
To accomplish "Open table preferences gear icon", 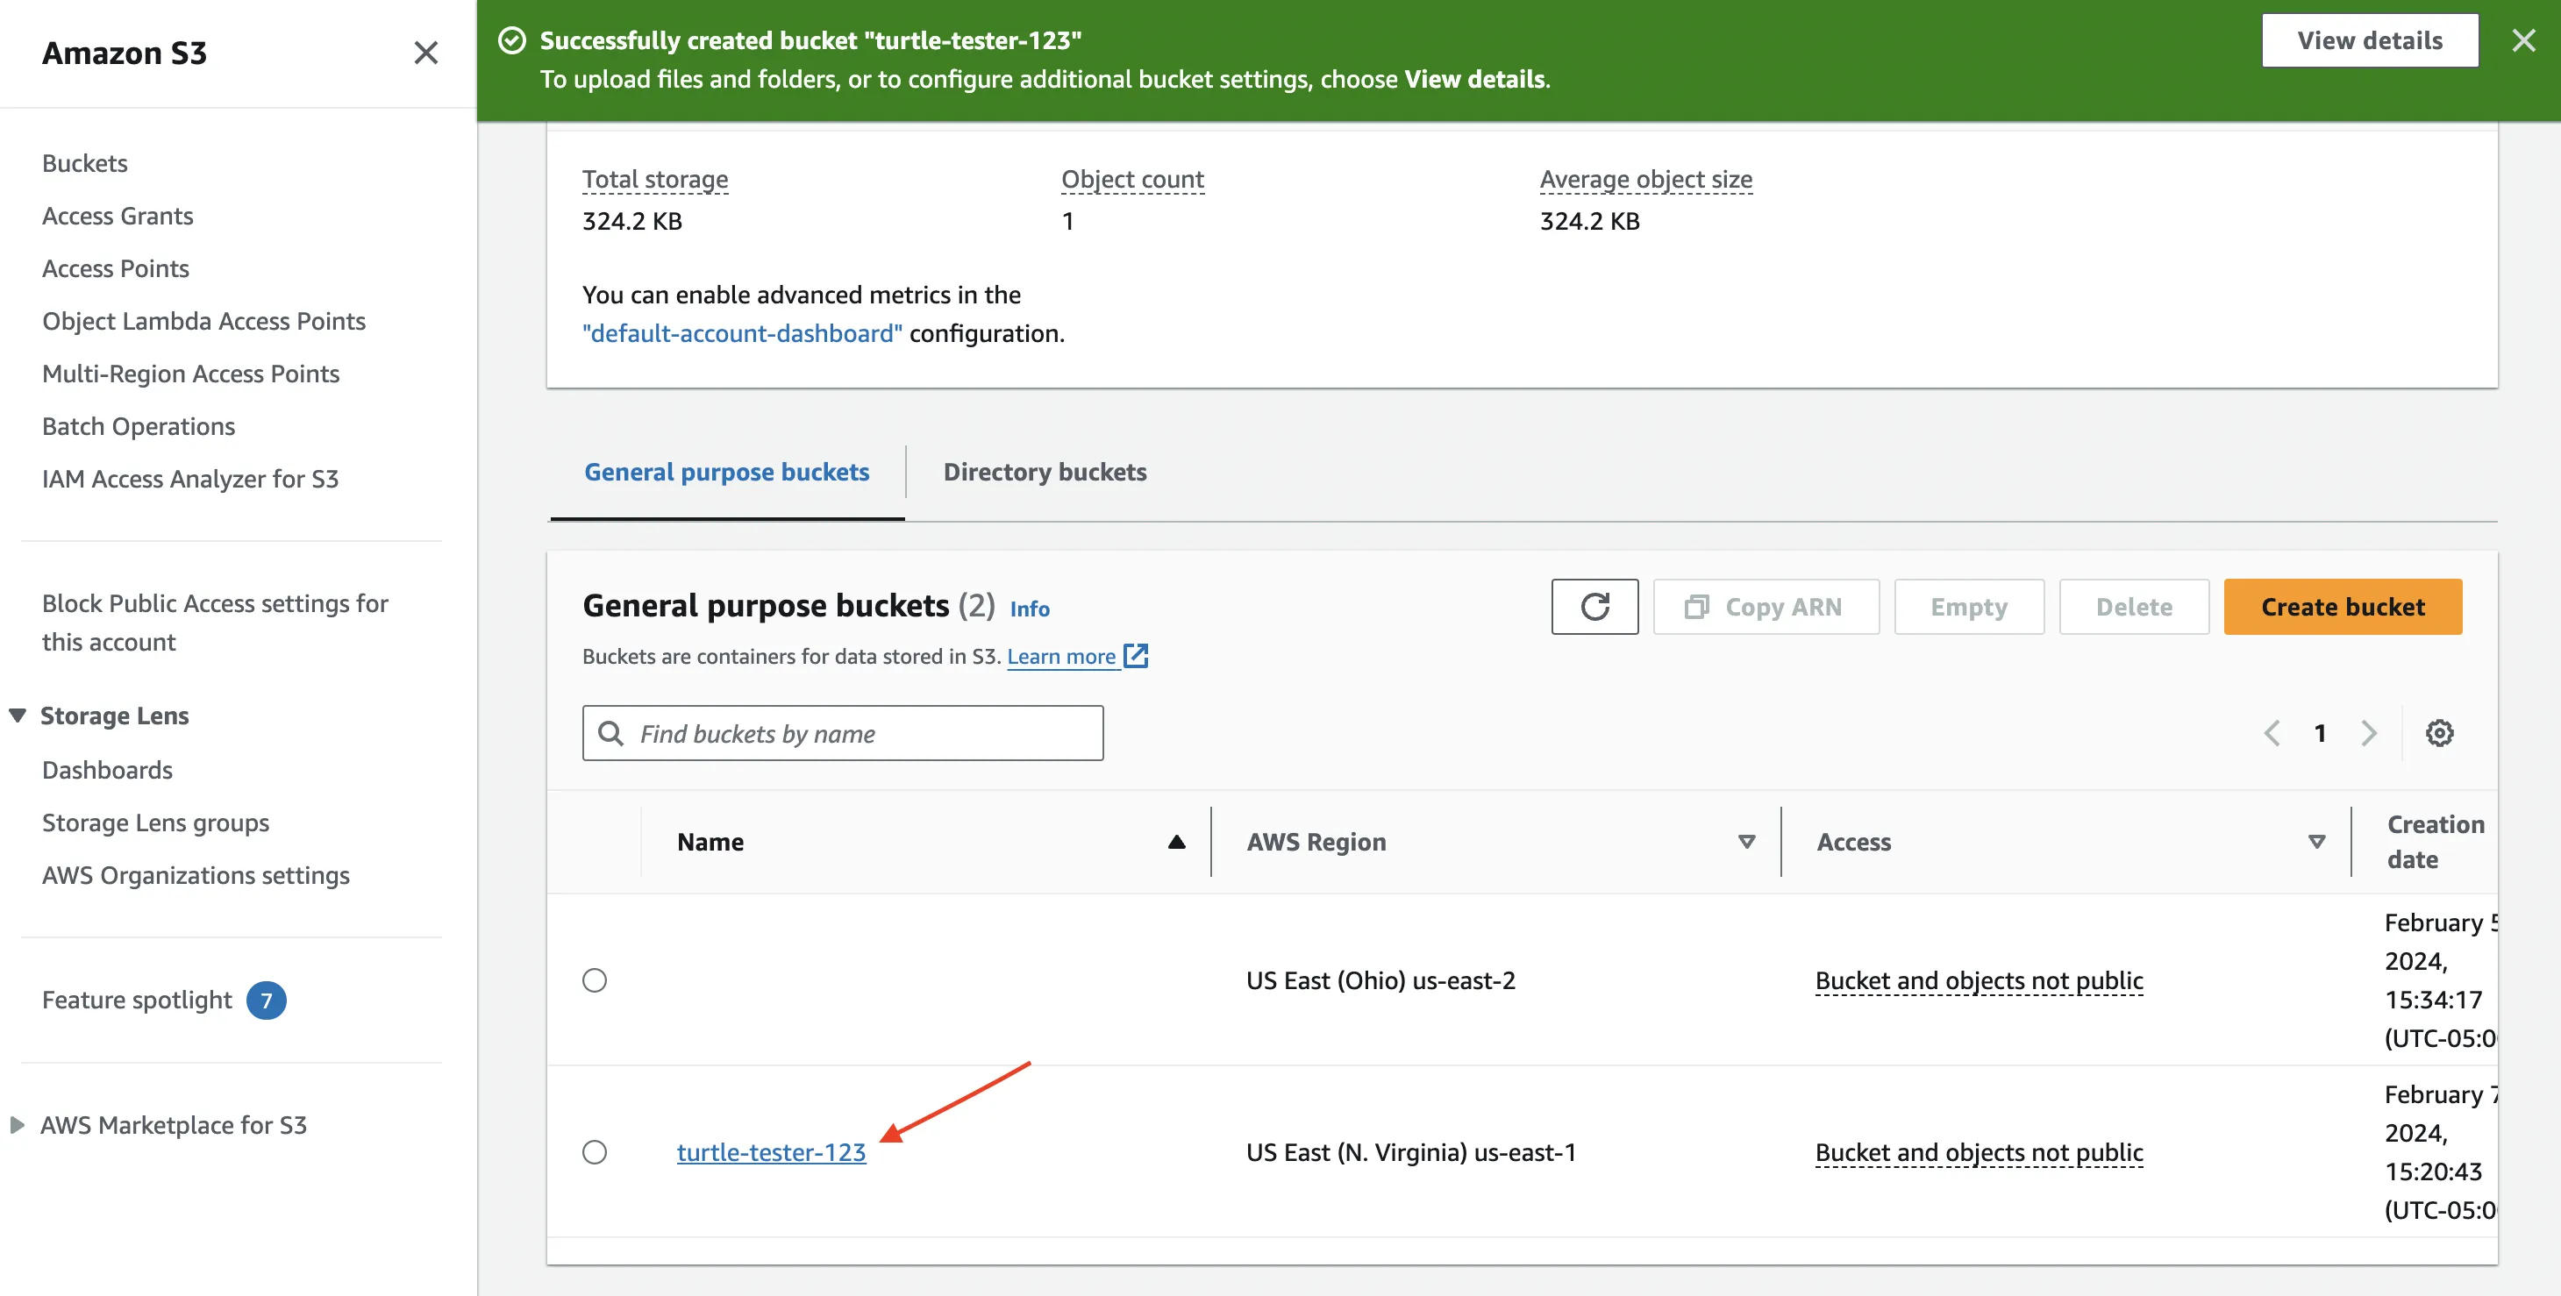I will pos(2439,733).
